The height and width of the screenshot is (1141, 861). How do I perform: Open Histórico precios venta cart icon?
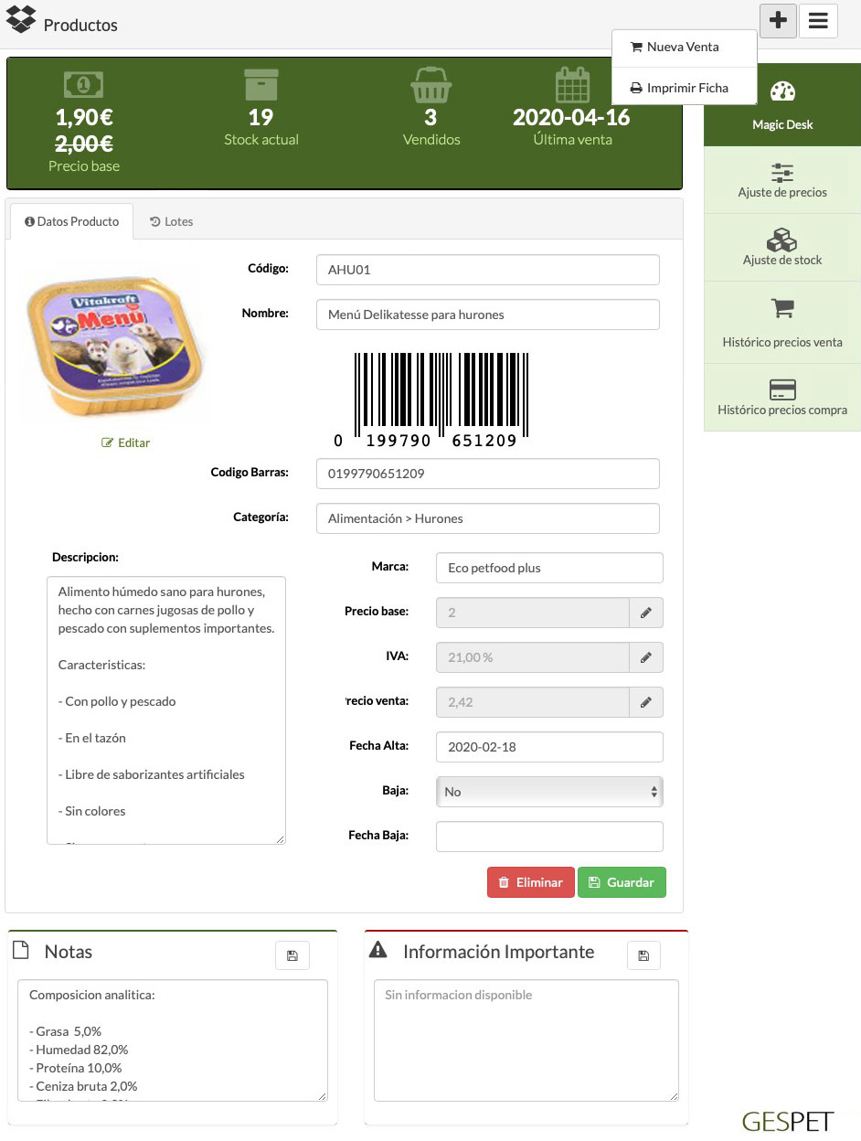click(x=782, y=309)
